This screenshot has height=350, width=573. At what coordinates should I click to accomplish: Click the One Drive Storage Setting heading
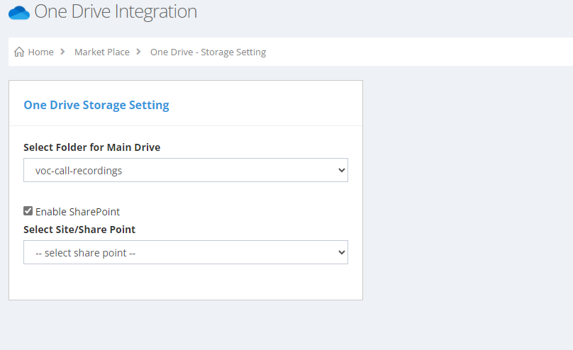click(96, 105)
